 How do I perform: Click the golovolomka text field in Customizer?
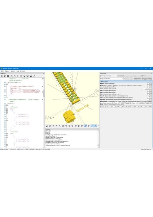click(x=126, y=103)
